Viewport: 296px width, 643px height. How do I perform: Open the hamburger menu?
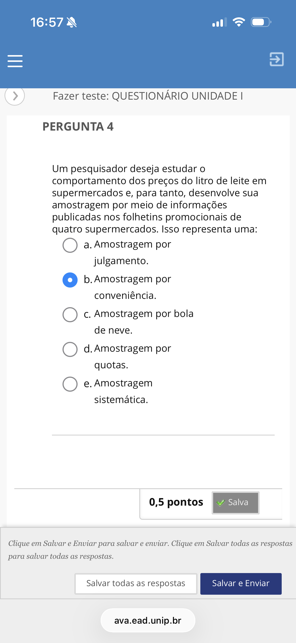(x=15, y=61)
